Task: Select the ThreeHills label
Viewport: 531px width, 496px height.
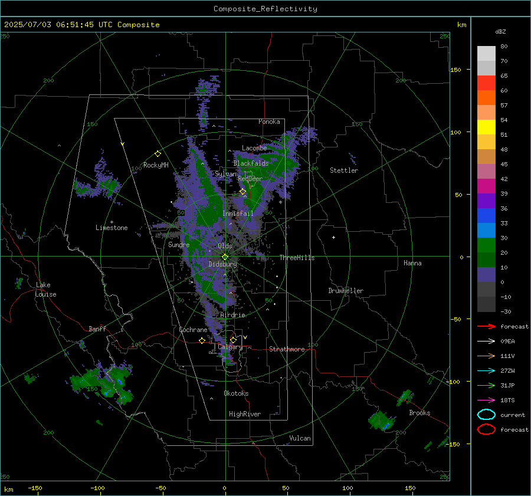Action: [x=297, y=258]
